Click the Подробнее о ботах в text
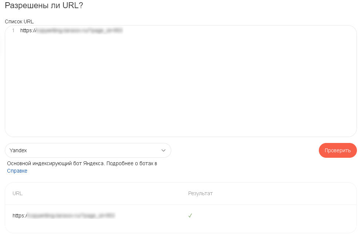Viewport: 361px width, 240px height. 132,163
